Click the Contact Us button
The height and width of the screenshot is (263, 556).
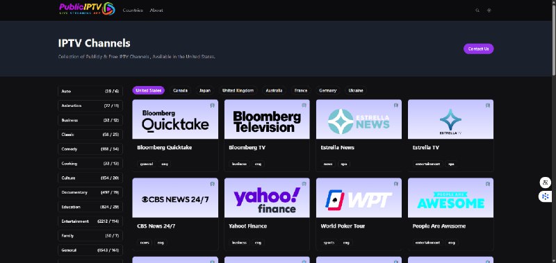pos(478,49)
